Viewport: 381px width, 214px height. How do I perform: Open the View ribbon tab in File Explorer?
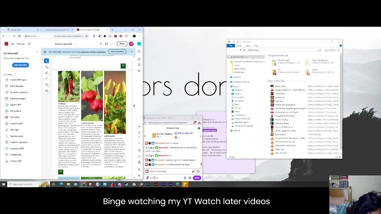point(256,46)
